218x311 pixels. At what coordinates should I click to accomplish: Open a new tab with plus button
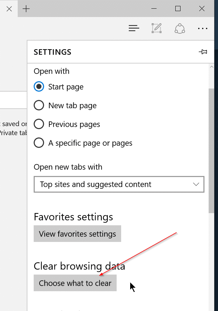pyautogui.click(x=26, y=9)
